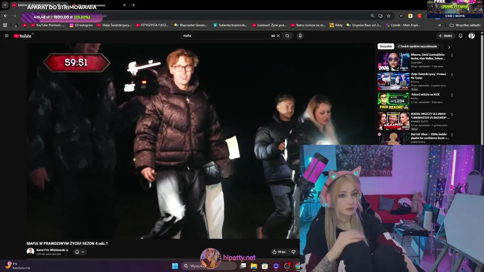Image resolution: width=484 pixels, height=272 pixels.
Task: Click the 'Utwórz' create button
Action: [x=445, y=36]
